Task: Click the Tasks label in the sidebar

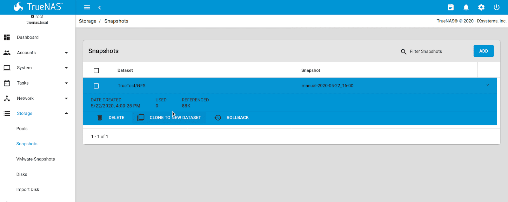Action: tap(23, 83)
